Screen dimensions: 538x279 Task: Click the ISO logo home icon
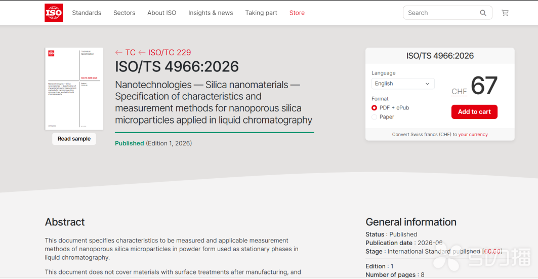click(54, 13)
